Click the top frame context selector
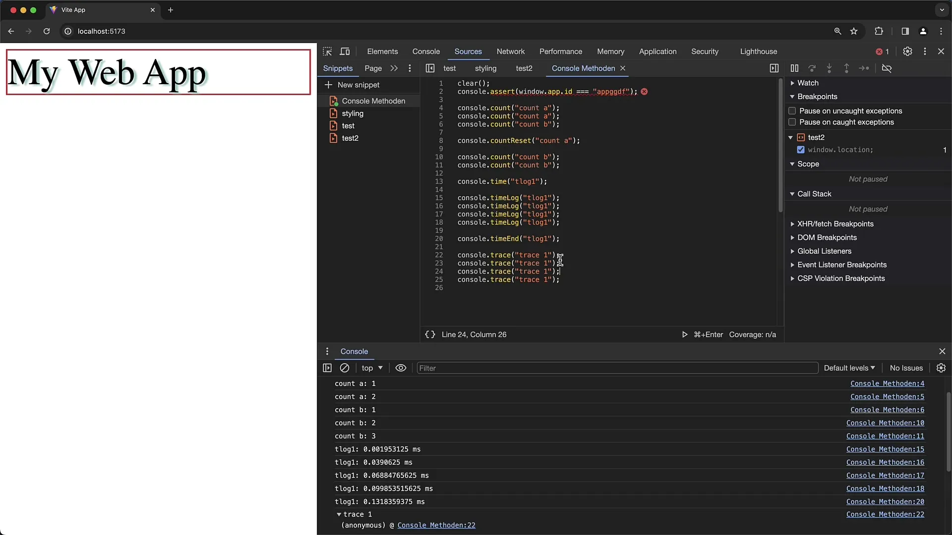This screenshot has width=952, height=535. tap(371, 368)
